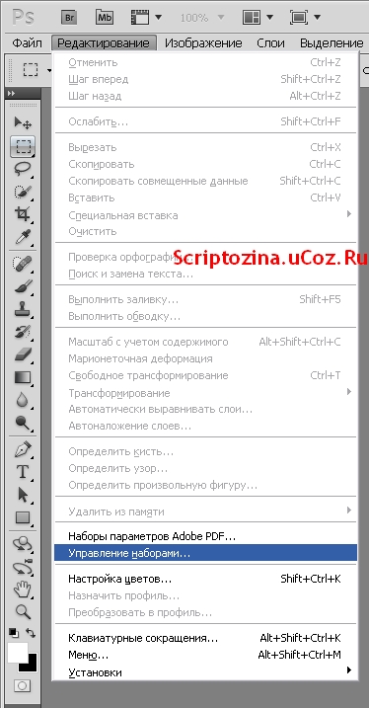The height and width of the screenshot is (708, 369).
Task: Select the Hand tool
Action: pyautogui.click(x=23, y=590)
